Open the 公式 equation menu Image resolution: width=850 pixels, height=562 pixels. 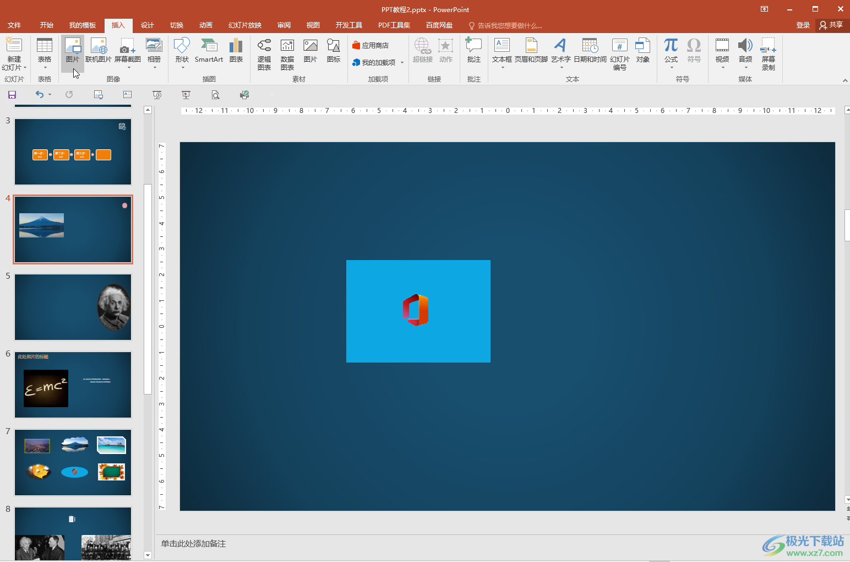click(x=671, y=53)
